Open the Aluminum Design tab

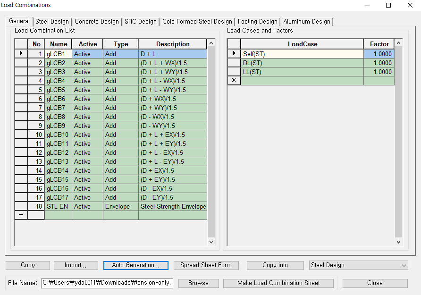(306, 22)
